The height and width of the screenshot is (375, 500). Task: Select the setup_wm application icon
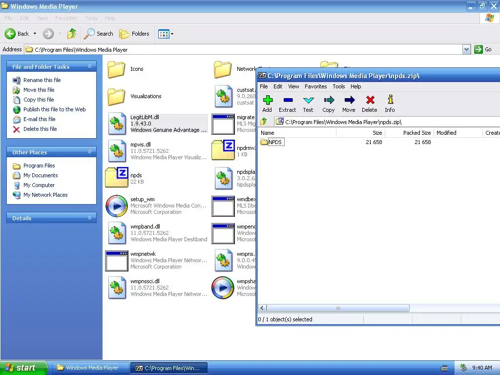[117, 206]
